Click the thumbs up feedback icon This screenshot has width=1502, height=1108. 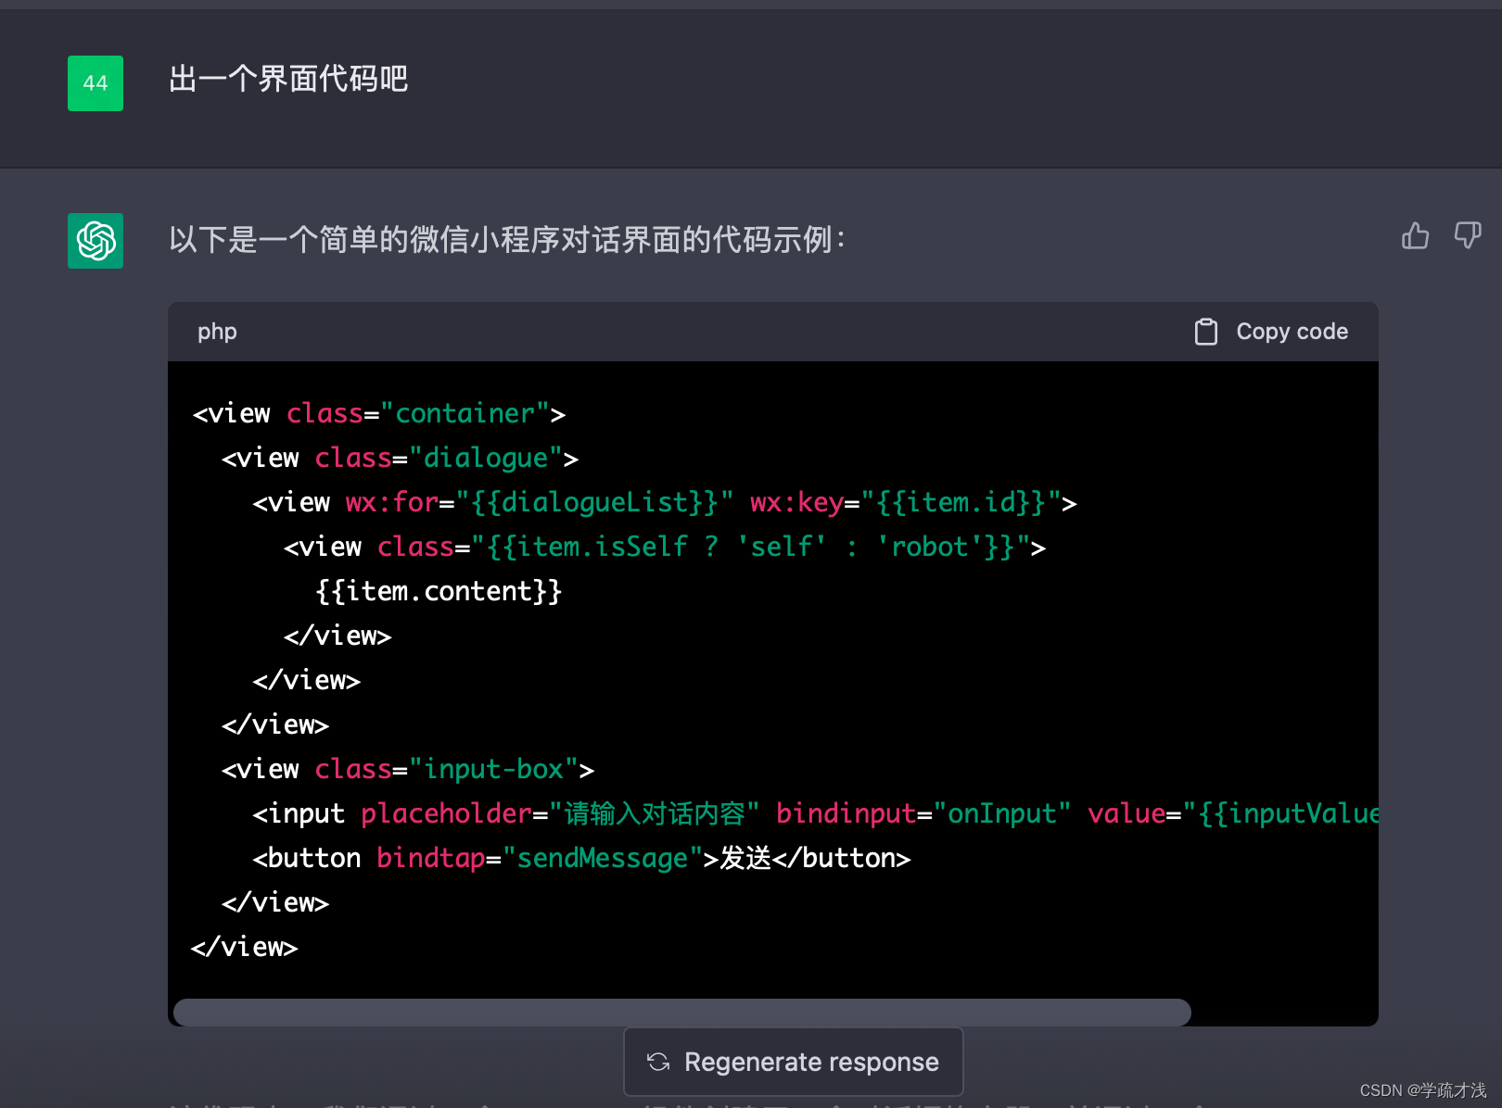tap(1415, 236)
